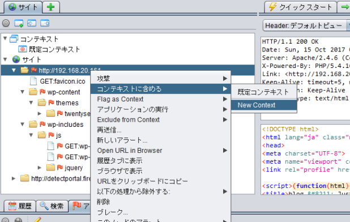The height and width of the screenshot is (222, 350).
Task: Collapse the themes folder
Action: 31,103
